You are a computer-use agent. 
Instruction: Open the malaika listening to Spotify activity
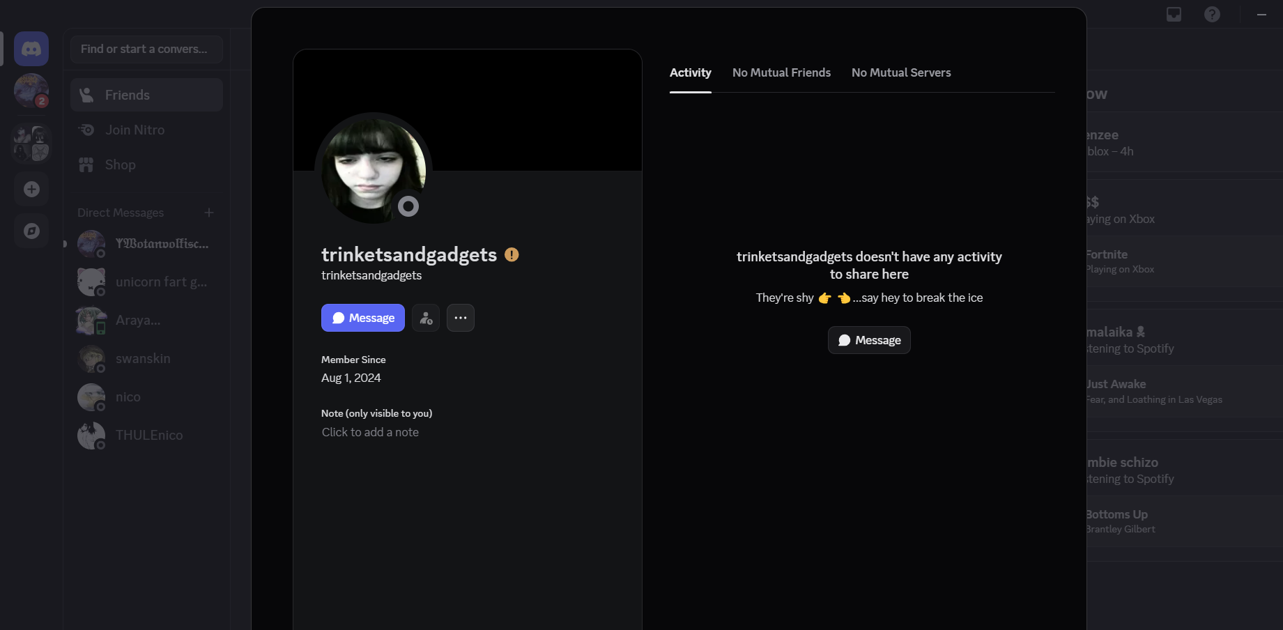click(1184, 340)
